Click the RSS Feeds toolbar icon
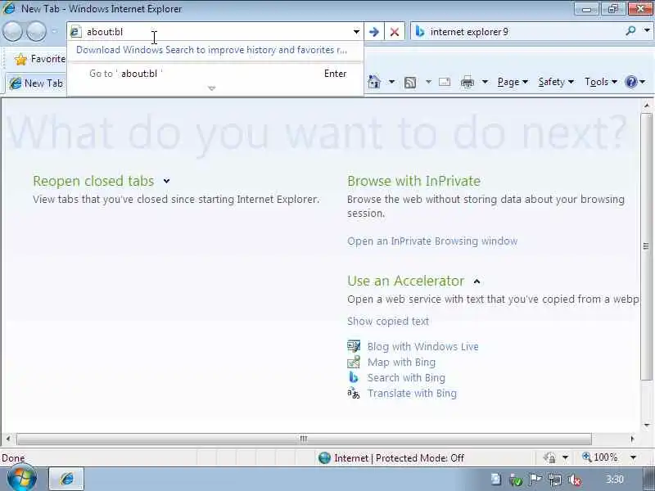 [410, 83]
